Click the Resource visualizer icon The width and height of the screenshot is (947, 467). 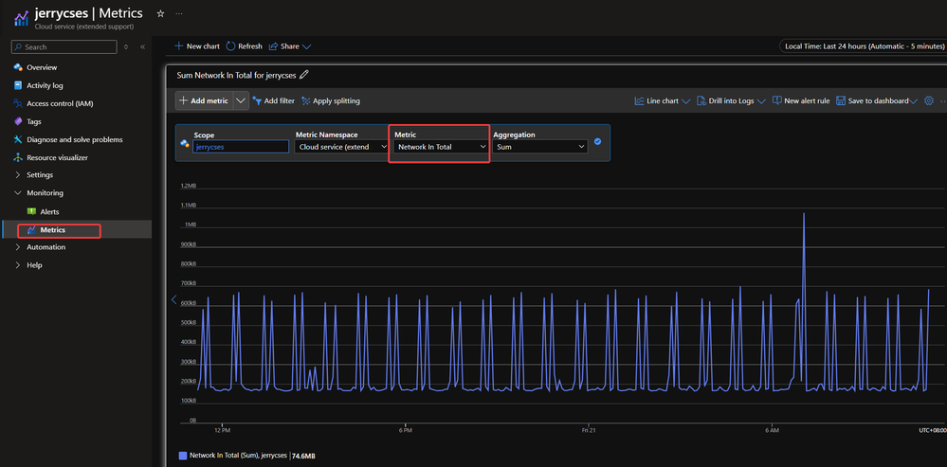coord(18,157)
